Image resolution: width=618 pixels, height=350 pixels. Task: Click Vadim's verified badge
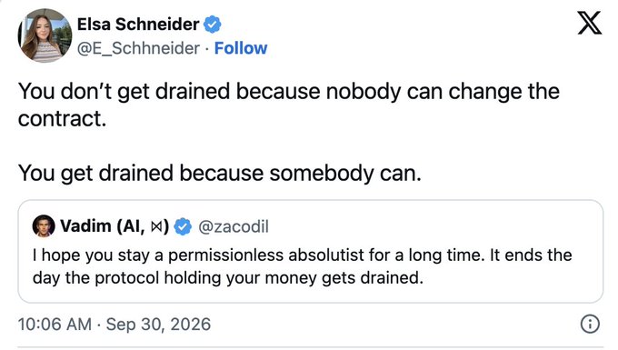pos(183,226)
